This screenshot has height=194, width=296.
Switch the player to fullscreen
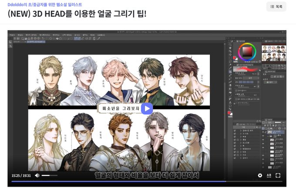tap(278, 175)
